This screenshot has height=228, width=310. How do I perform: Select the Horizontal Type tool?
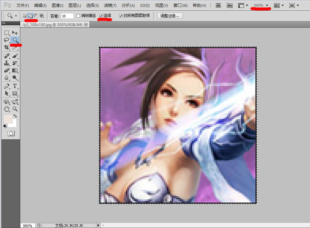click(15, 86)
